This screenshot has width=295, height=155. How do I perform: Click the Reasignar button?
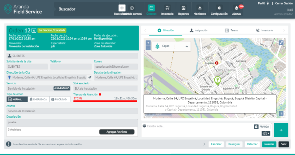coord(234,144)
